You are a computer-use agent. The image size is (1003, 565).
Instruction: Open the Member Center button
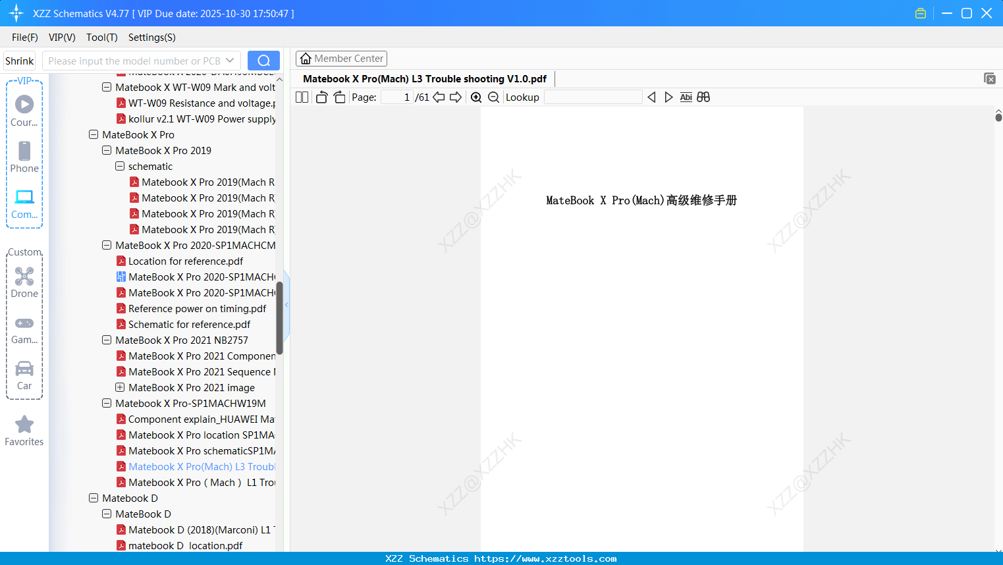click(341, 59)
